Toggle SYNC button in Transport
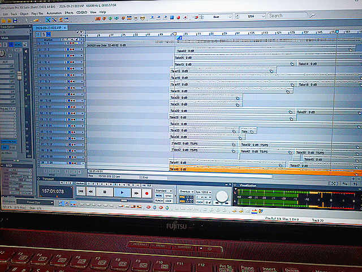Image resolution: width=362 pixels, height=272 pixels. [169, 196]
